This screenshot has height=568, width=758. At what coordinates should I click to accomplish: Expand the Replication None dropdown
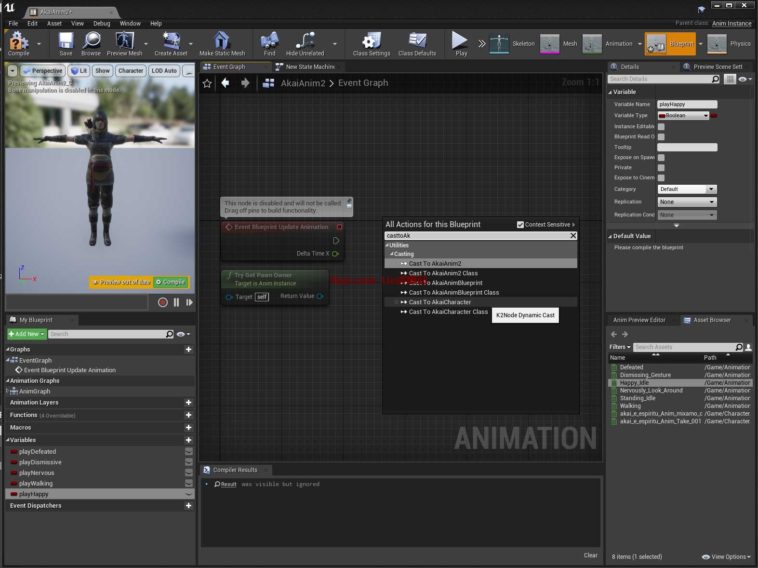pyautogui.click(x=687, y=202)
